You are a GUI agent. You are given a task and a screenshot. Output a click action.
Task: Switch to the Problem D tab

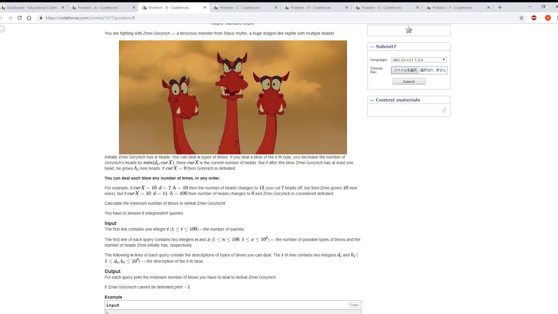coord(316,7)
